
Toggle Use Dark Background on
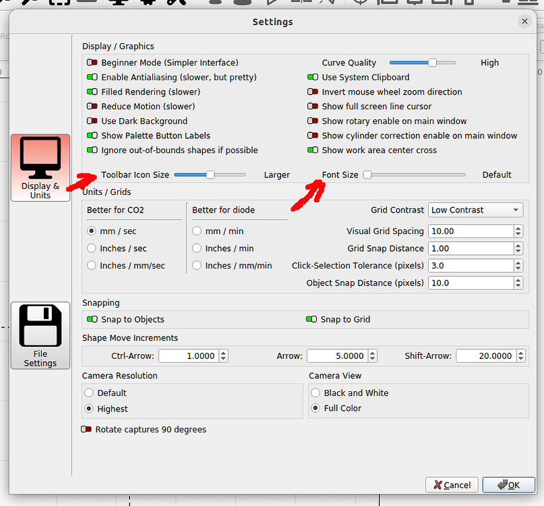click(x=91, y=121)
